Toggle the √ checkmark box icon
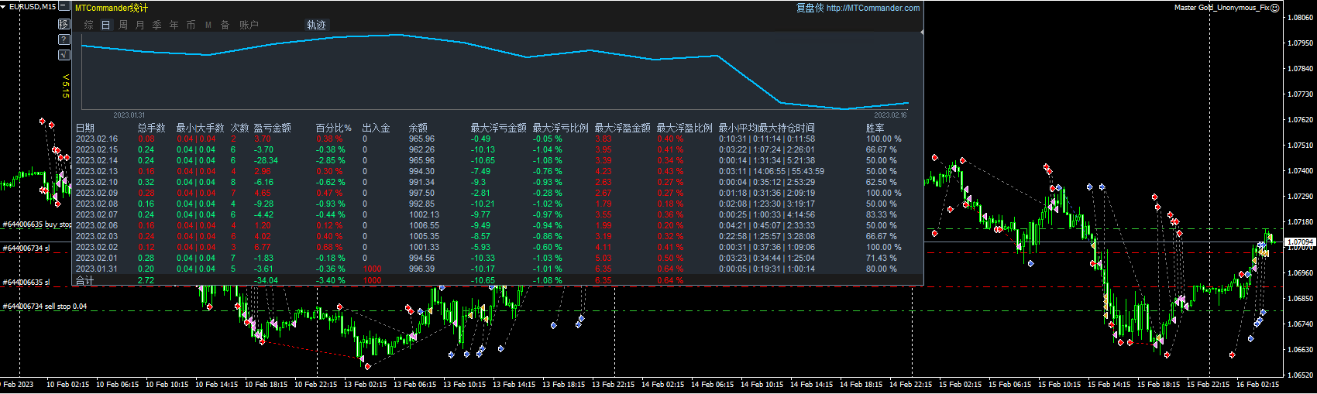1317x394 pixels. click(64, 55)
